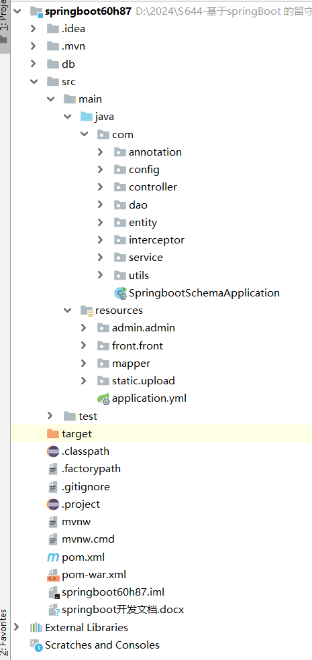Select the 'pom.xml' file name
Viewport: 312px width, 660px height.
tap(83, 557)
